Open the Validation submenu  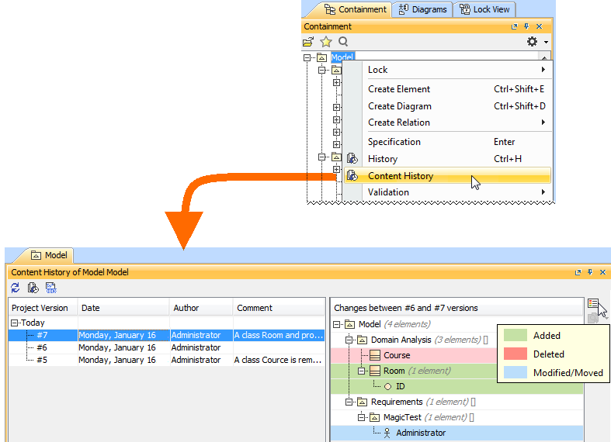click(388, 192)
